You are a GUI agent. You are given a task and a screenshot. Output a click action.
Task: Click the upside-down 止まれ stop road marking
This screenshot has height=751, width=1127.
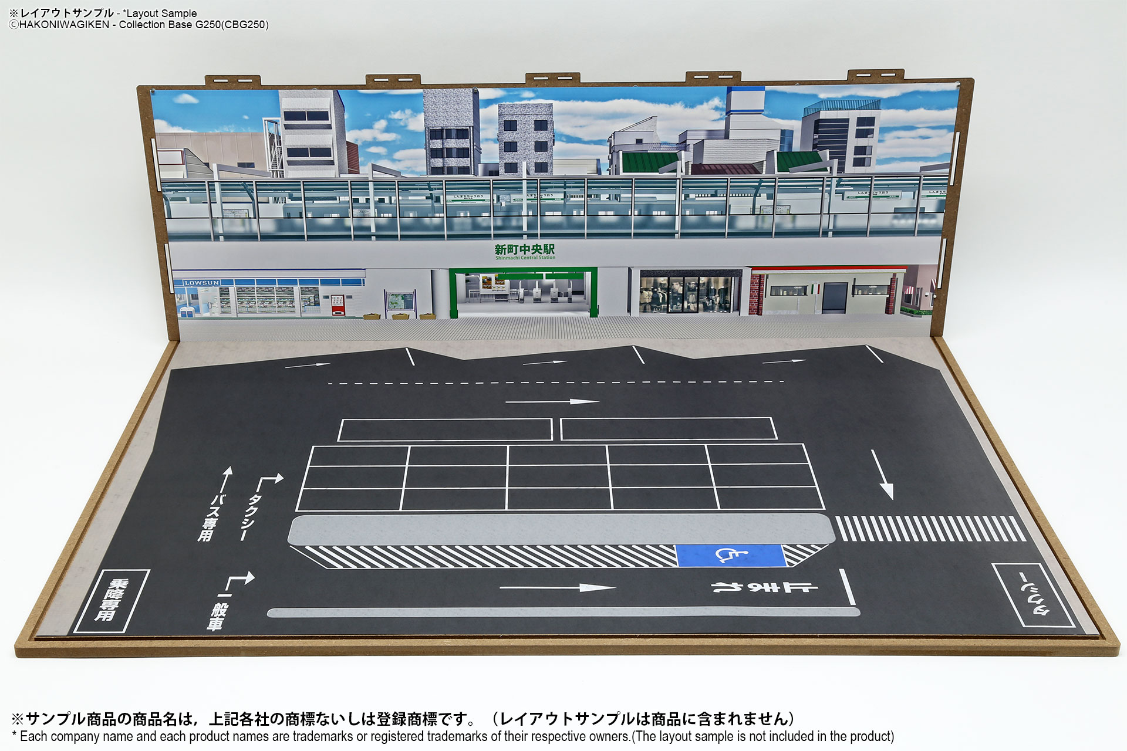tap(764, 587)
